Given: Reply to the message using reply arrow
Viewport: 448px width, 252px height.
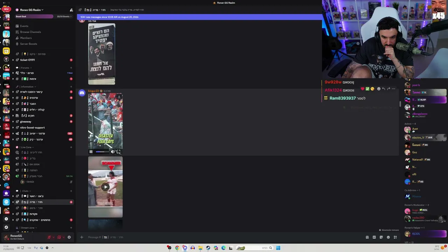Looking at the screenshot, I should pyautogui.click(x=384, y=89).
